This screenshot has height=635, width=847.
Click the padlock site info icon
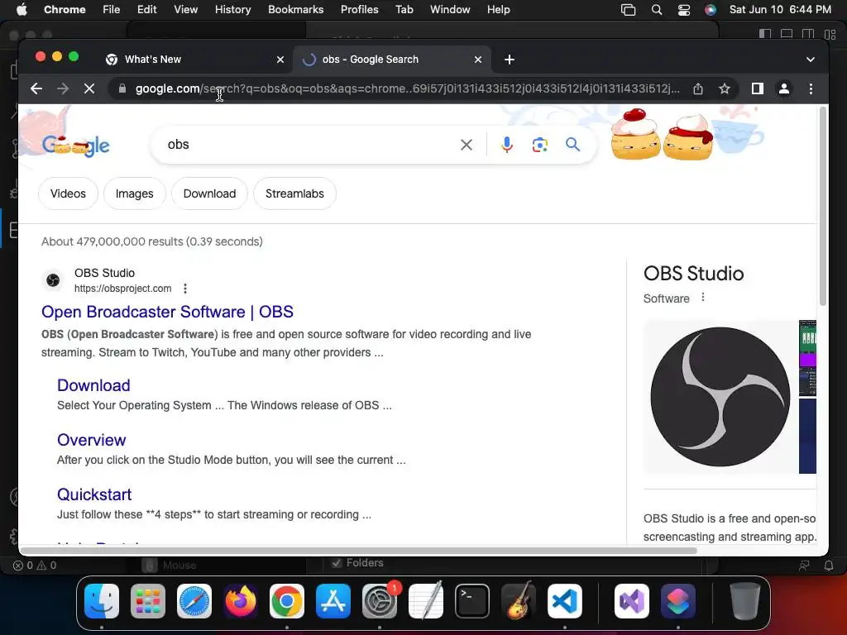(122, 88)
